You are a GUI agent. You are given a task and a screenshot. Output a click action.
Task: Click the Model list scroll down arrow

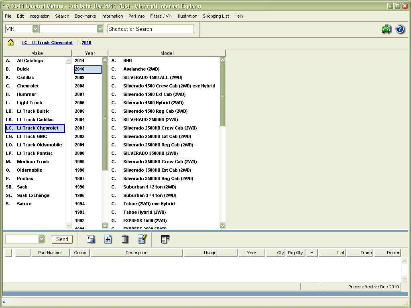(x=222, y=225)
